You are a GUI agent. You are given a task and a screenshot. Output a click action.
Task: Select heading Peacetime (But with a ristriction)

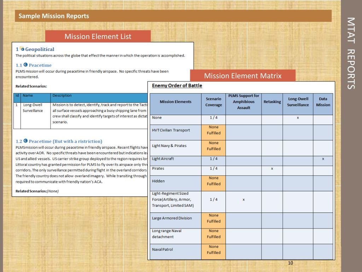pos(65,141)
